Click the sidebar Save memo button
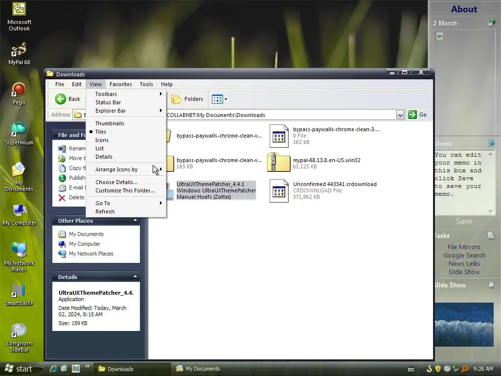 point(464,221)
